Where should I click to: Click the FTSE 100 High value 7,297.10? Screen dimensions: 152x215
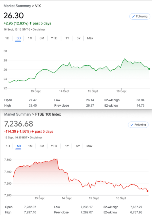tap(30, 212)
